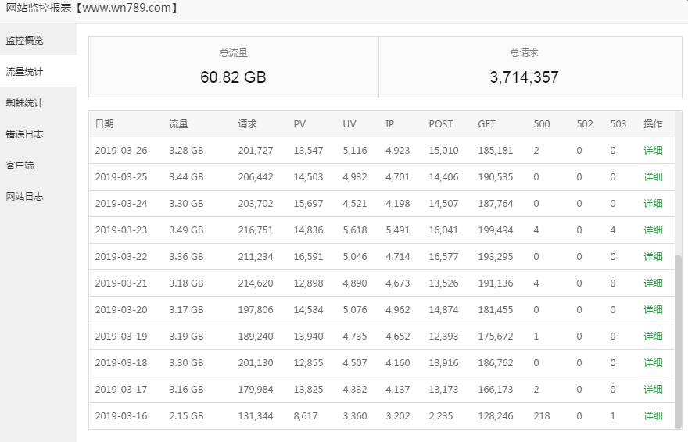View 详细 for 2019-03-18 row
This screenshot has width=688, height=442.
click(x=653, y=363)
